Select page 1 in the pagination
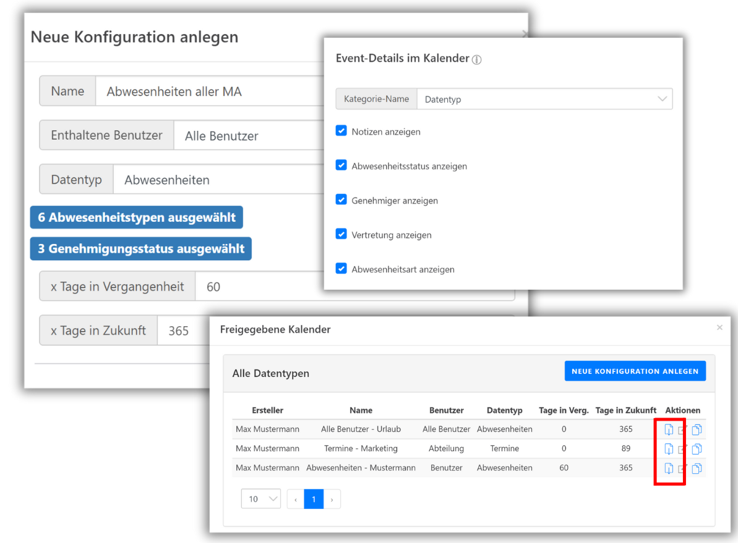 pos(314,499)
